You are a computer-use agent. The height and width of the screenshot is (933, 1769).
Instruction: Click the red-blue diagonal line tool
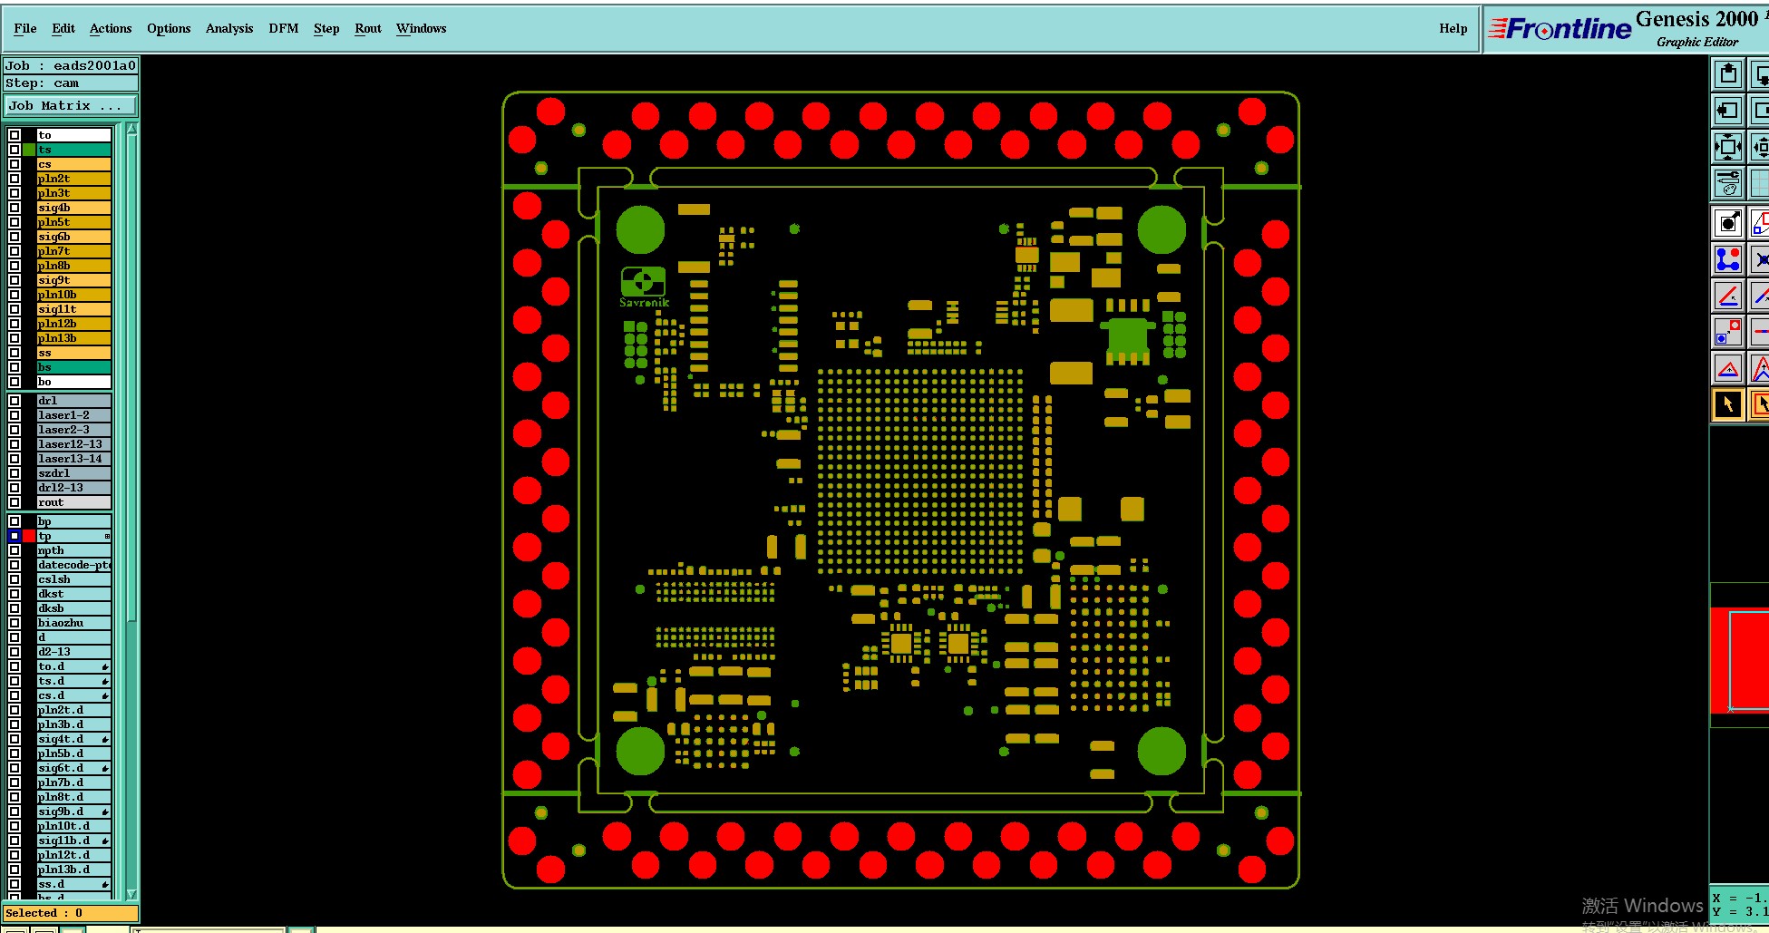click(x=1760, y=296)
